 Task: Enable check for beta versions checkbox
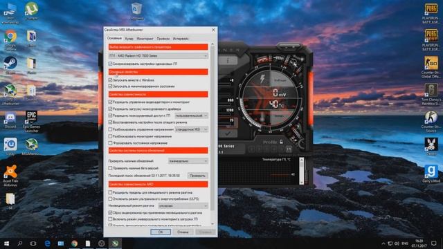point(111,168)
